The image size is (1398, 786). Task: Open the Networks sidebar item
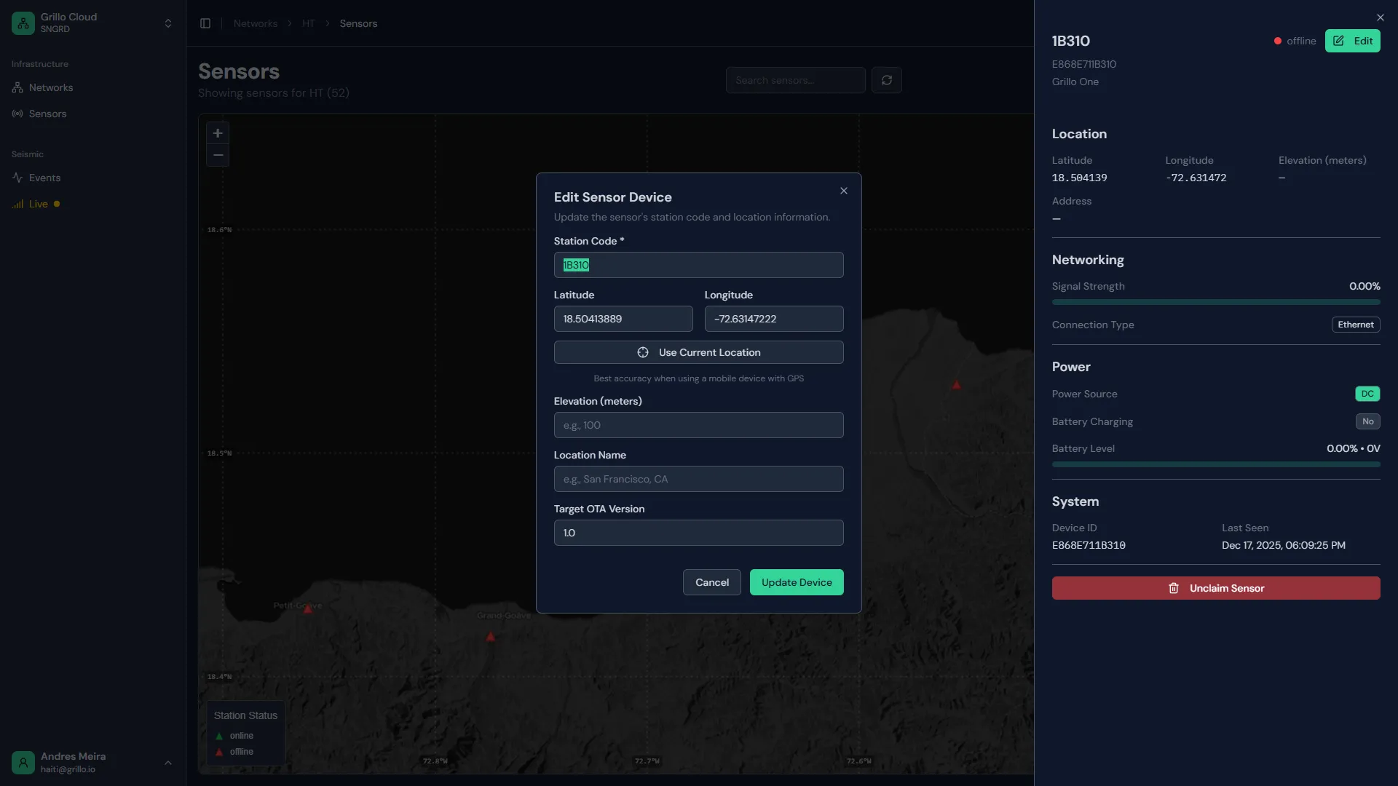tap(50, 87)
